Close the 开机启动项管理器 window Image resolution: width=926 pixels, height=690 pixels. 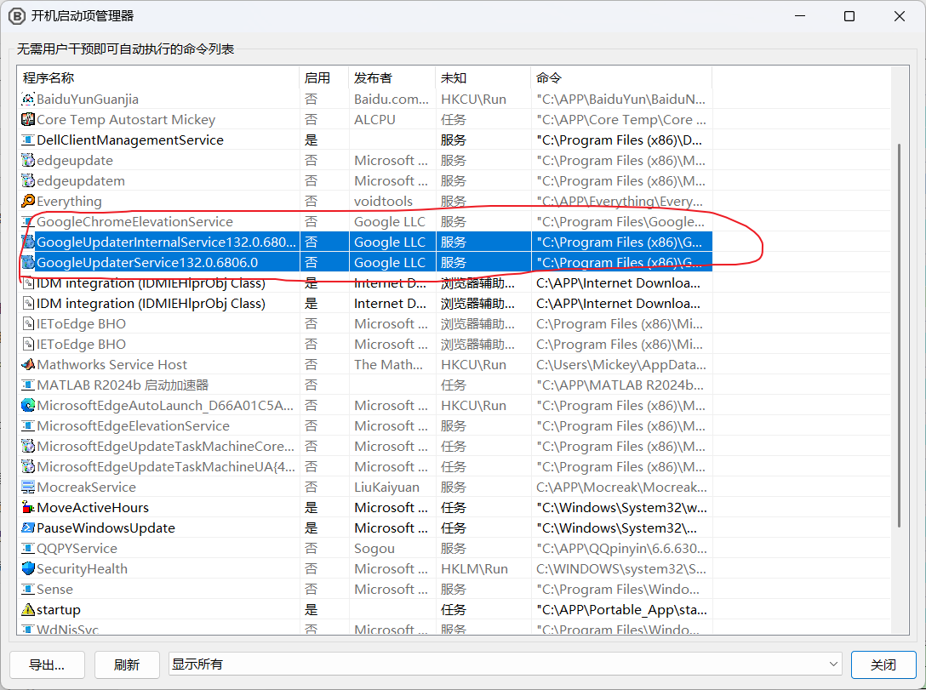tap(899, 16)
